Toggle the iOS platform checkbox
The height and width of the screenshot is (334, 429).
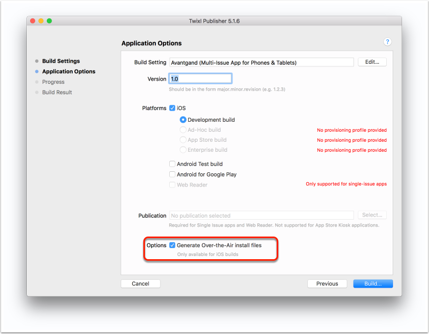pos(172,108)
